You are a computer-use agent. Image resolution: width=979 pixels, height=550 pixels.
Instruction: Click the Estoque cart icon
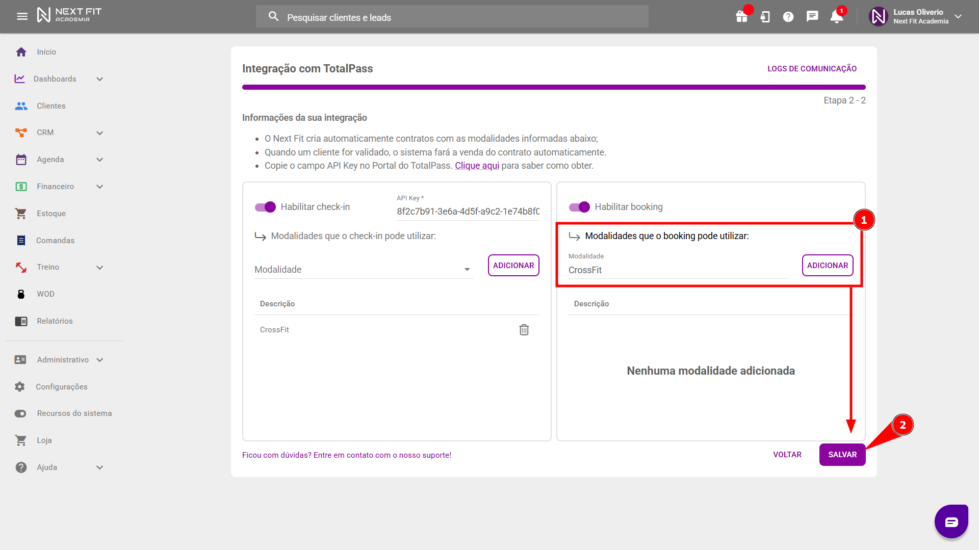pyautogui.click(x=21, y=214)
